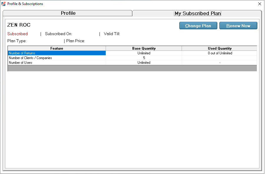Click the app logo icon in title bar
Image resolution: width=265 pixels, height=174 pixels.
pos(3,4)
